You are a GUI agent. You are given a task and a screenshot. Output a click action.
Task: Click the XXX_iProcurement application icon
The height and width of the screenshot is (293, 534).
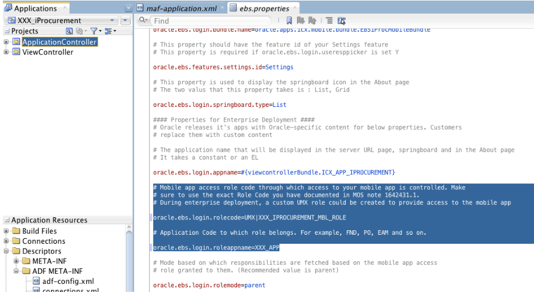(11, 20)
